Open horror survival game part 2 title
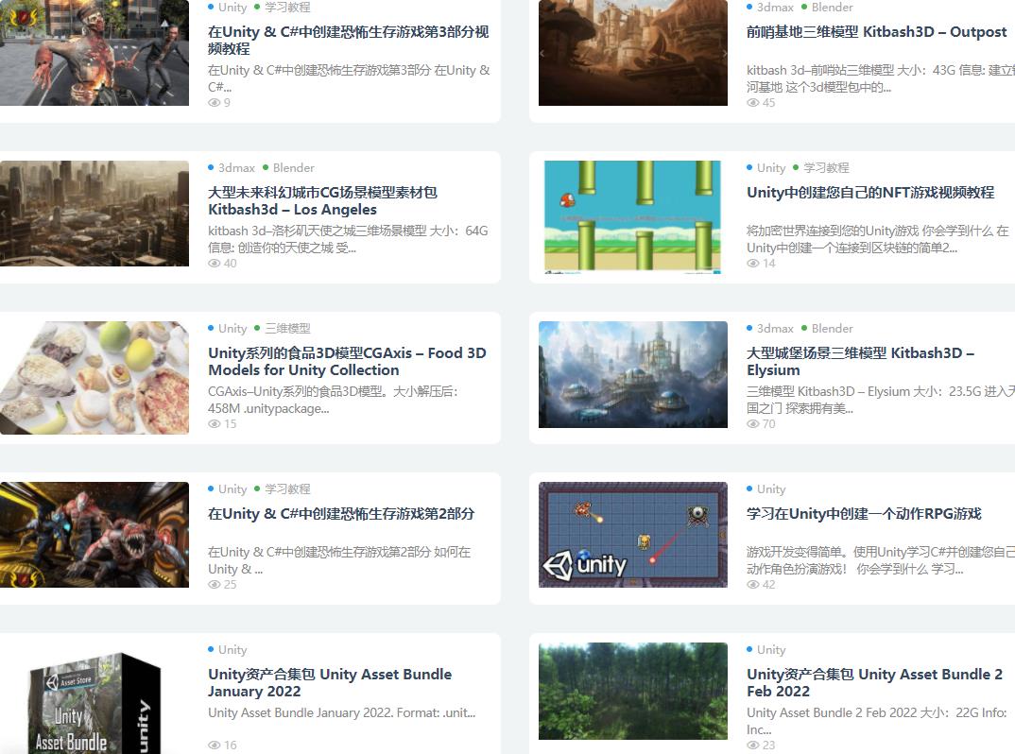The height and width of the screenshot is (754, 1015). (341, 513)
